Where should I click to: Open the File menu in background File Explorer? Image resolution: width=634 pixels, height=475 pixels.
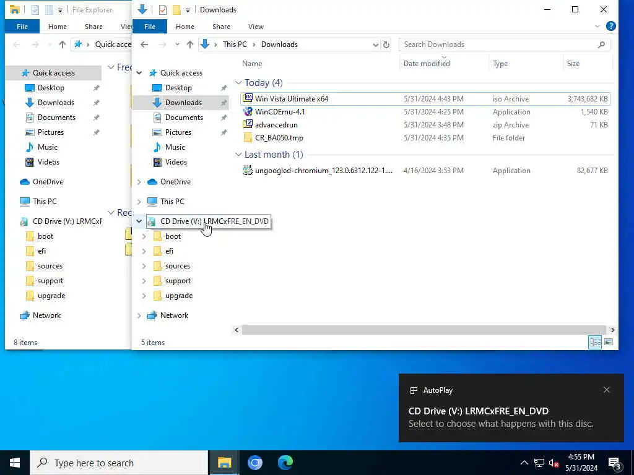pos(22,26)
